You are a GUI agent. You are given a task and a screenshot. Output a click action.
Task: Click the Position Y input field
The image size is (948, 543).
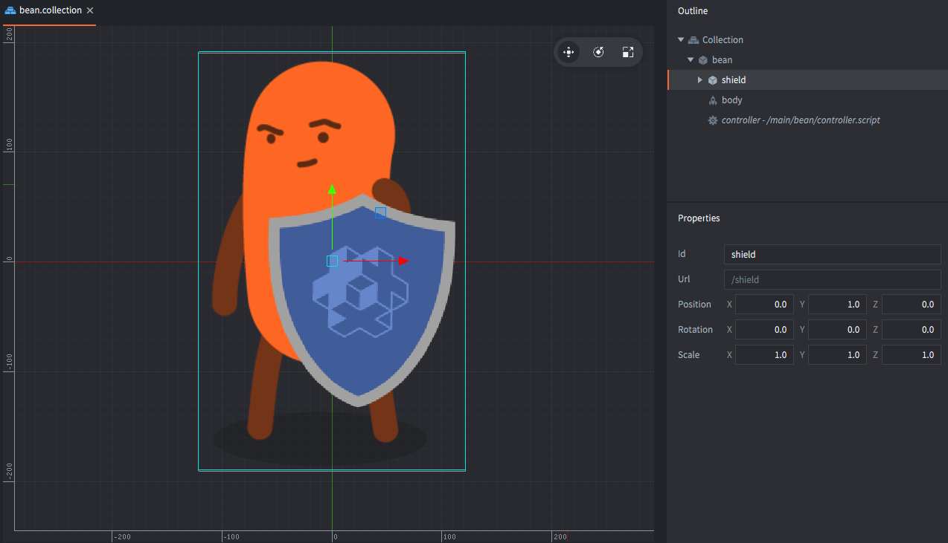click(836, 305)
